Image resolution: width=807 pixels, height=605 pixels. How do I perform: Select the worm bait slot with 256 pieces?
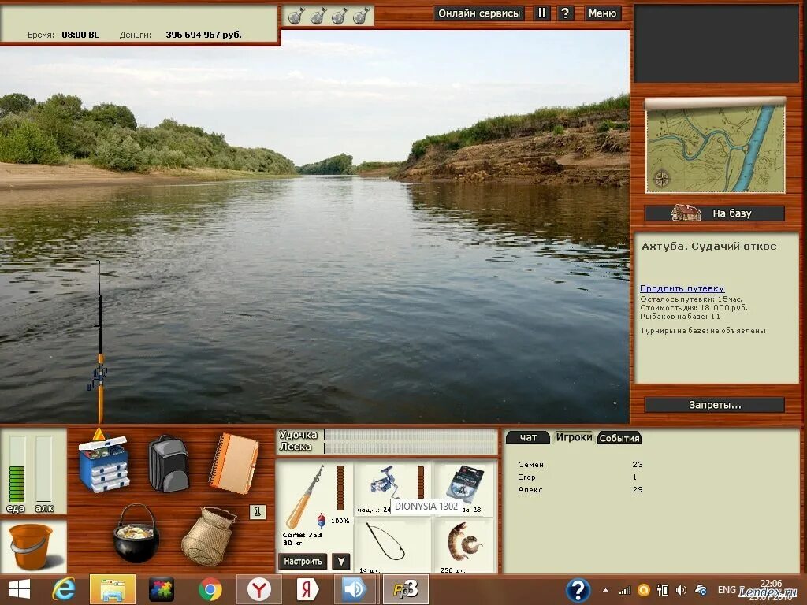coord(465,545)
